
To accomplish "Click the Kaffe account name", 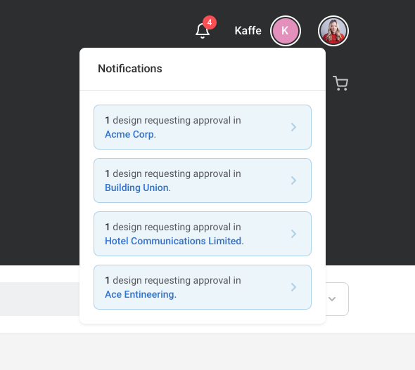I will click(248, 31).
